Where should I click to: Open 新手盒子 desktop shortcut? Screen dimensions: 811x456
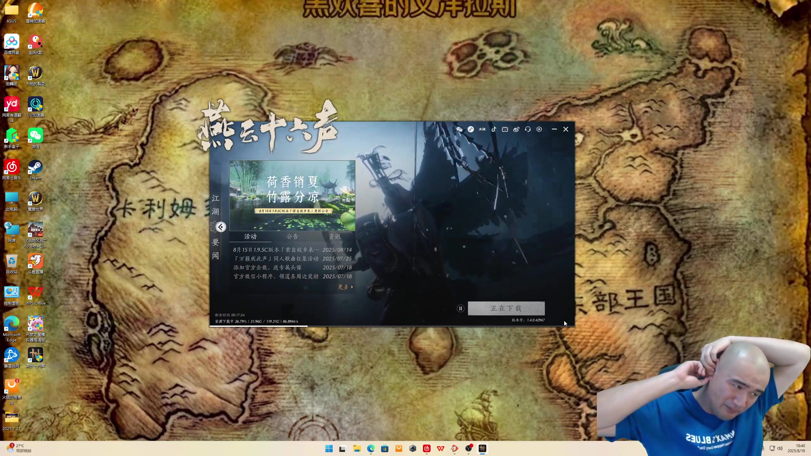pos(12,138)
